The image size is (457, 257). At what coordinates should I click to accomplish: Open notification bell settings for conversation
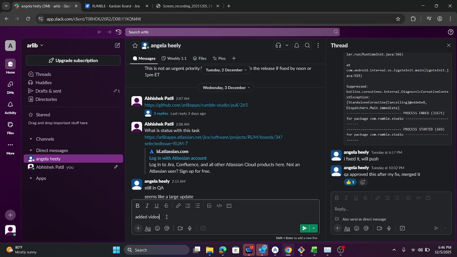coord(296,45)
